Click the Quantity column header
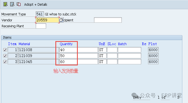The height and width of the screenshot is (103, 188). pos(66,44)
